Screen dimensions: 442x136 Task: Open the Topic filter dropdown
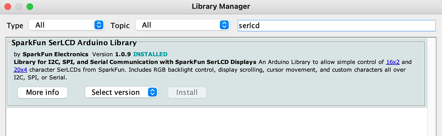point(182,25)
